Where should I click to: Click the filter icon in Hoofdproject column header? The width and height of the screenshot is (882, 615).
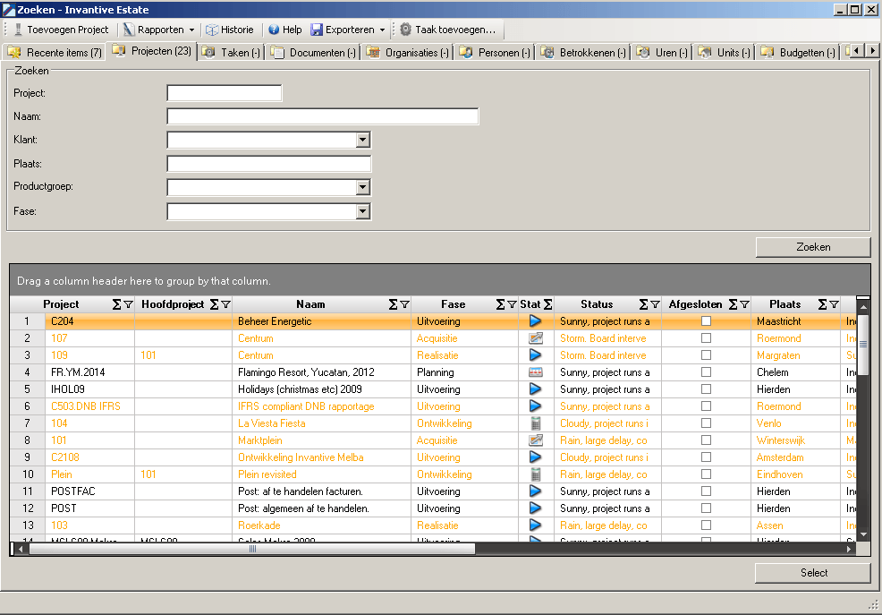226,304
